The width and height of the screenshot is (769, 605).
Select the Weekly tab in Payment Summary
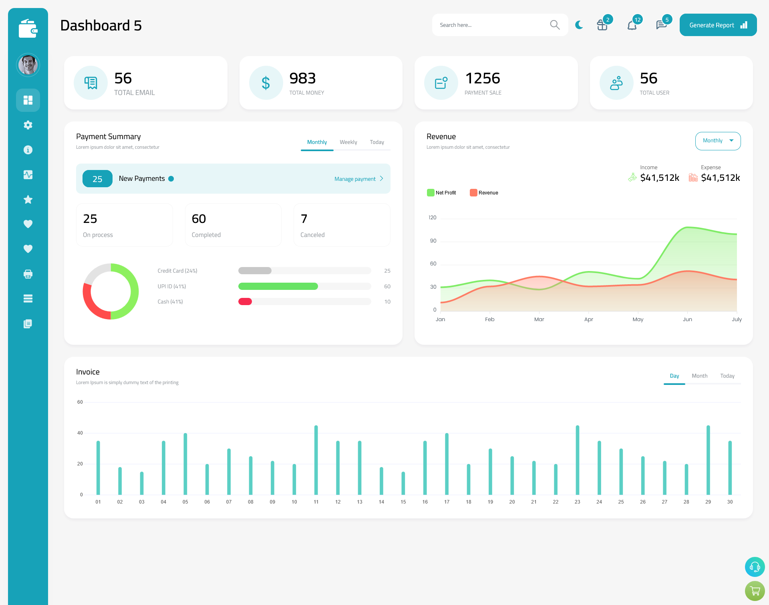[x=348, y=142]
